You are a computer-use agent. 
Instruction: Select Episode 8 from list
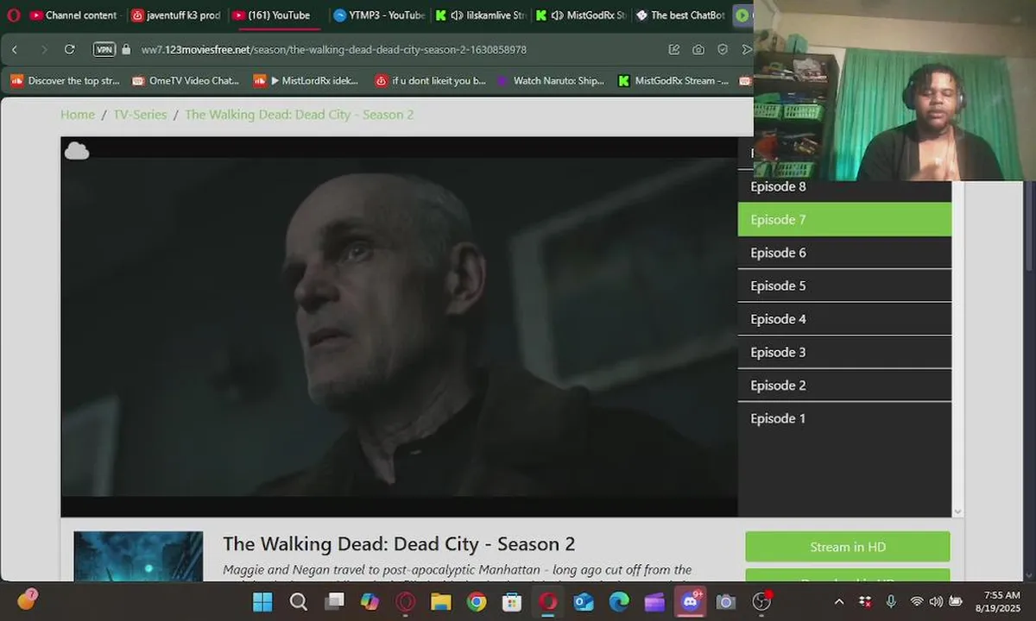pyautogui.click(x=844, y=187)
